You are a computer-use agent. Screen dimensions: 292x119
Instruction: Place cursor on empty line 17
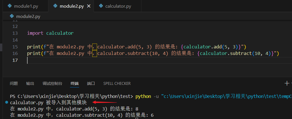click(x=85, y=60)
